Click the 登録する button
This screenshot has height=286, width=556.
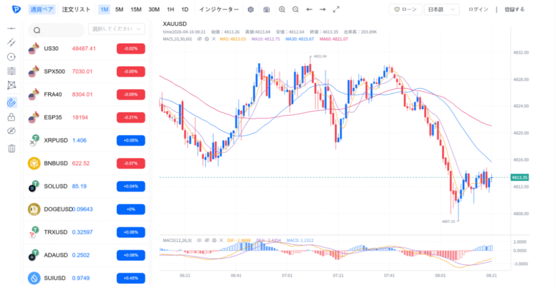pos(514,10)
